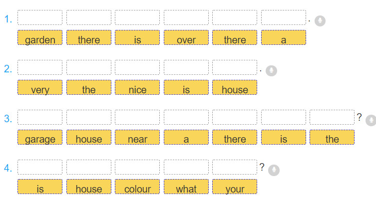
Task: Click the "garage" word tile
Action: pos(40,138)
